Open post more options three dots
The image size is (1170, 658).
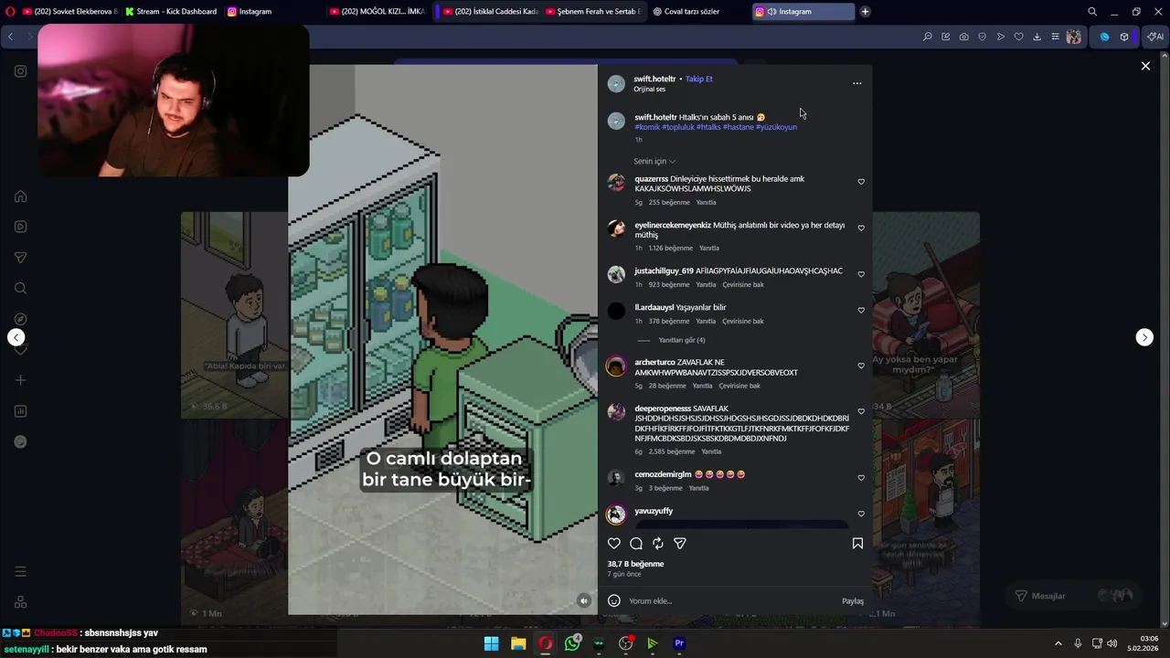(x=856, y=83)
